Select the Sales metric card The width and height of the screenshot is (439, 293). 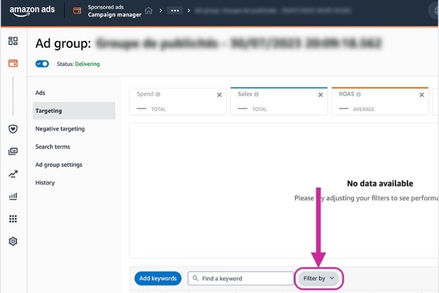(x=279, y=101)
